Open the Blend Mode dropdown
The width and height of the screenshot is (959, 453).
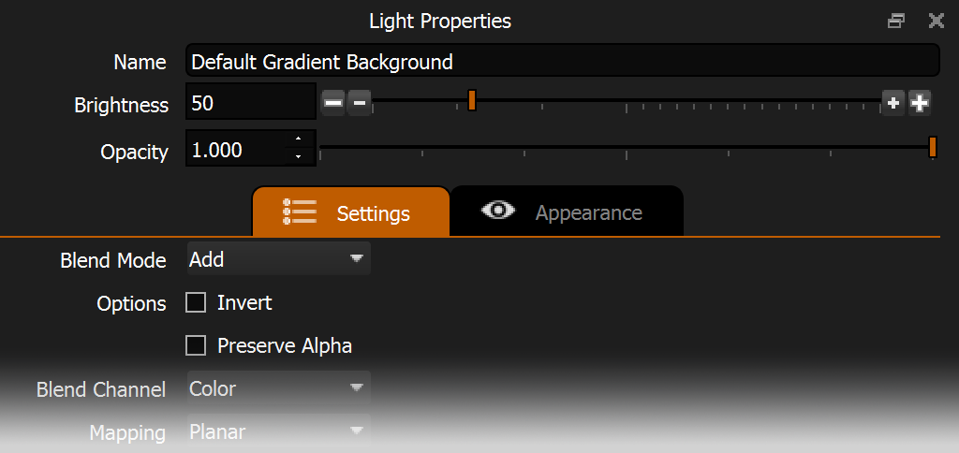coord(278,259)
